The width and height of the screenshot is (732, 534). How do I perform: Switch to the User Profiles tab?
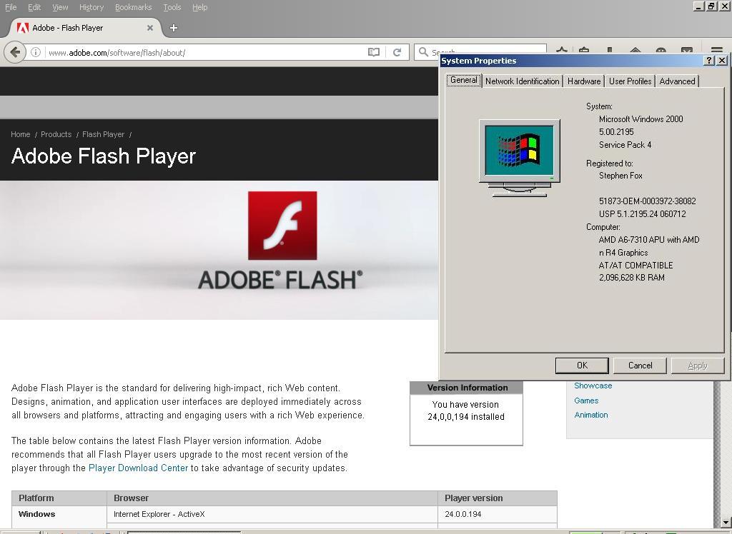point(630,81)
